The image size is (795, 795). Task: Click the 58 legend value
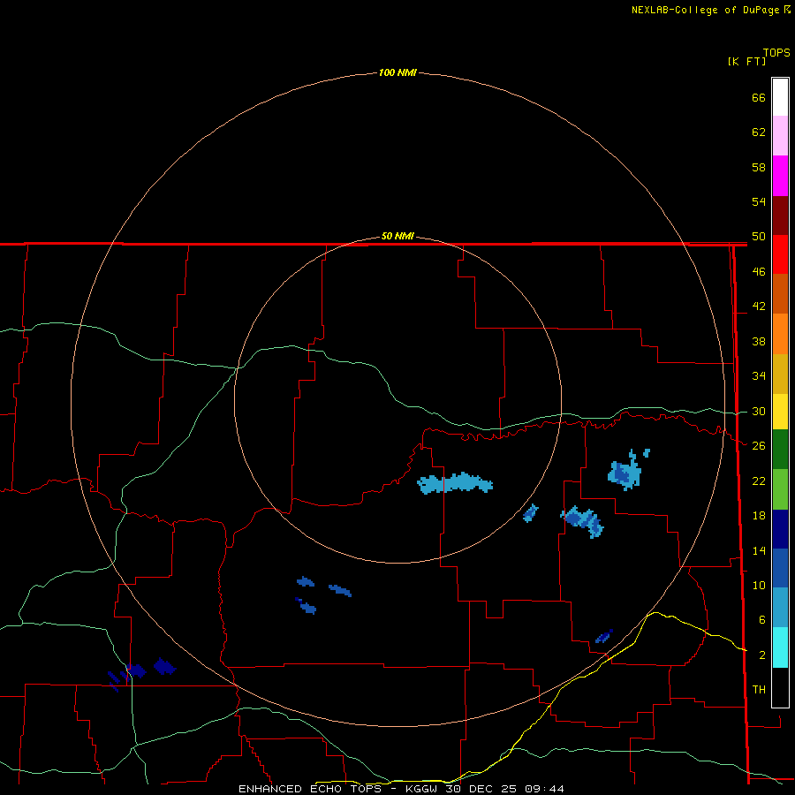(x=759, y=167)
